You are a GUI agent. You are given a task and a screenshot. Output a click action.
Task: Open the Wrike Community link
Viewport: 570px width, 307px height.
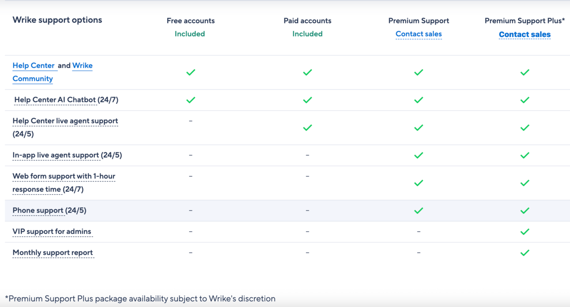coord(52,72)
